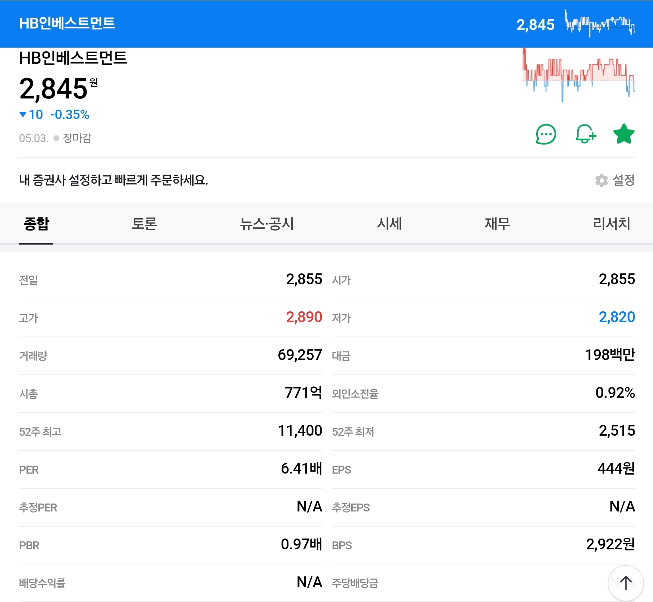Select the 전일 value 2,855

tap(304, 279)
